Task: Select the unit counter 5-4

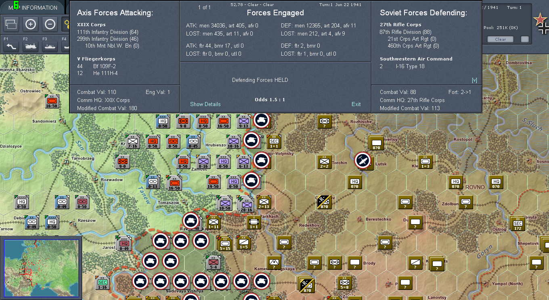Action: tap(213, 262)
